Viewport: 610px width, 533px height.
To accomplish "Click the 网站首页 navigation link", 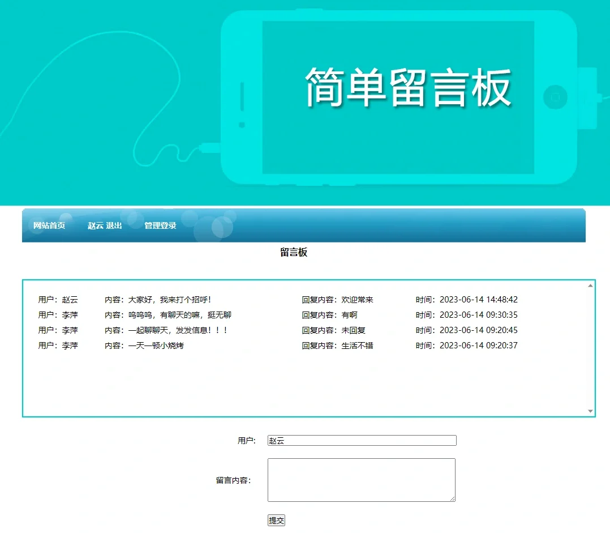I will (x=49, y=225).
